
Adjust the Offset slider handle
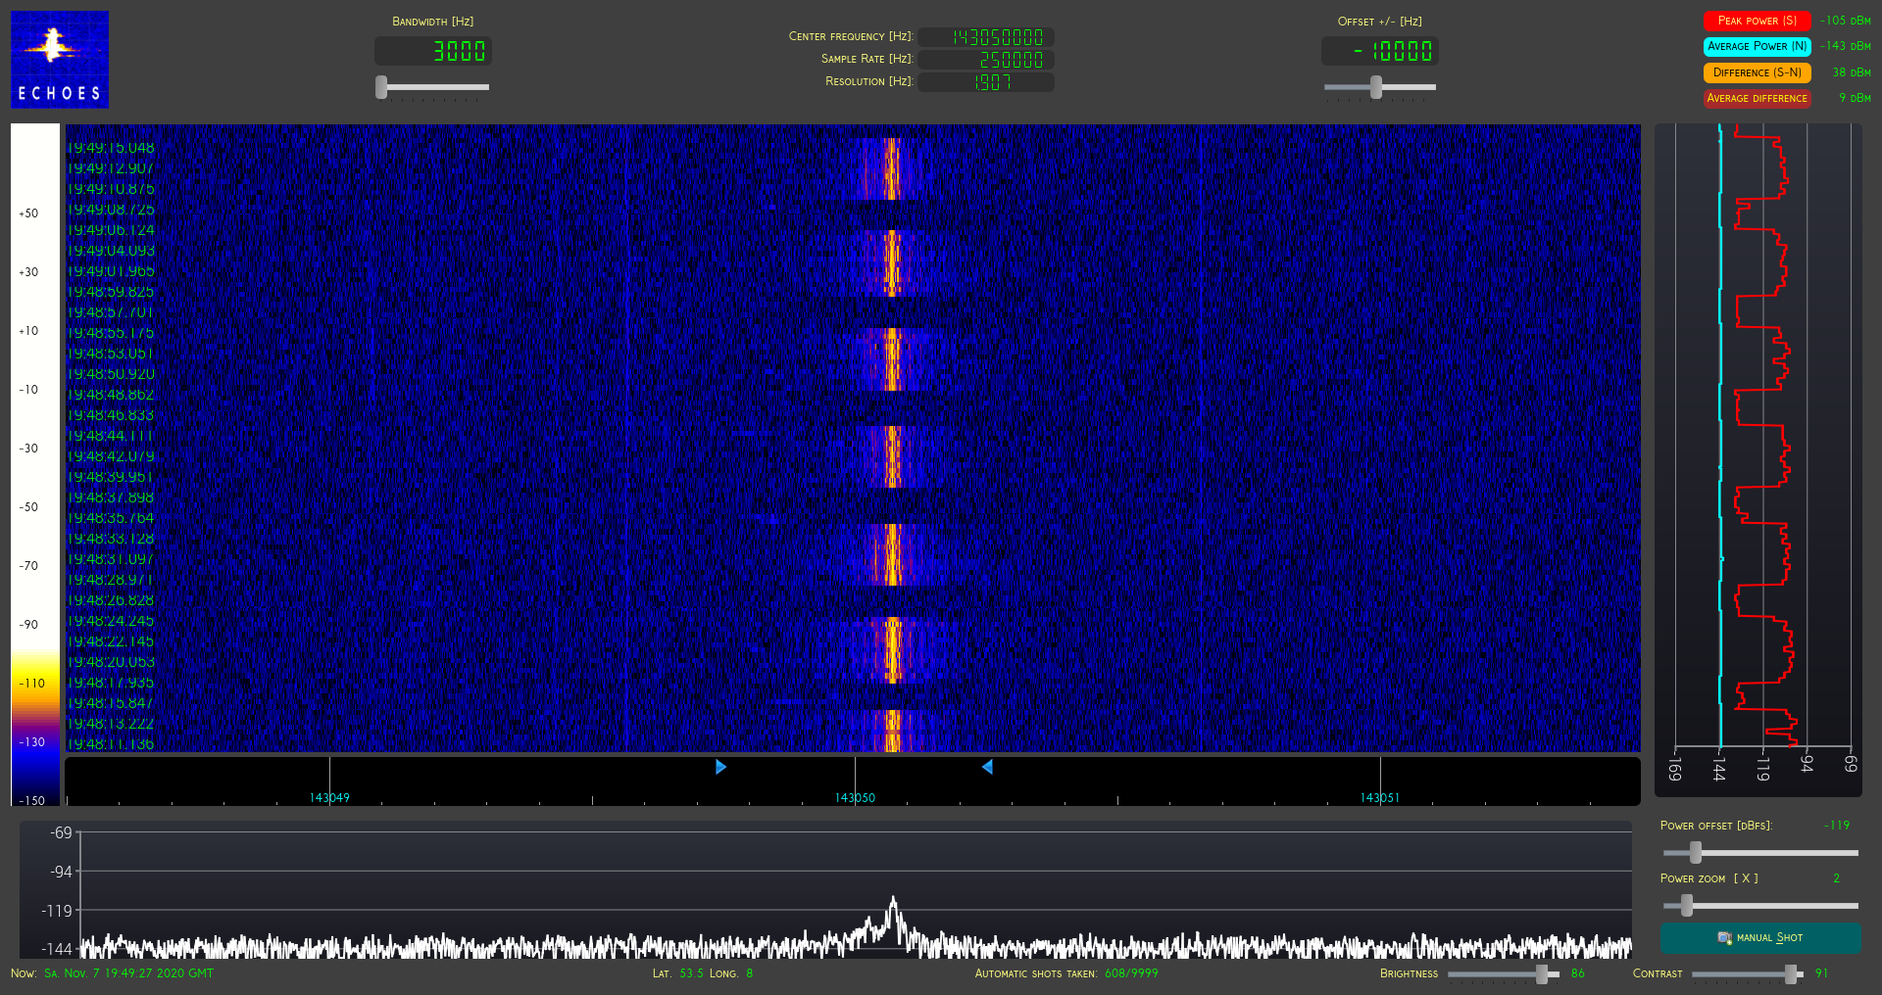[x=1376, y=87]
